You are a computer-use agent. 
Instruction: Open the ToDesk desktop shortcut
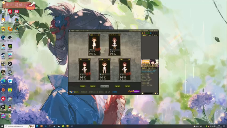tap(10, 81)
